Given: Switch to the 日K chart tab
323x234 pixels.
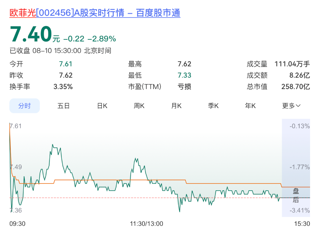Looking at the screenshot, I should point(102,106).
